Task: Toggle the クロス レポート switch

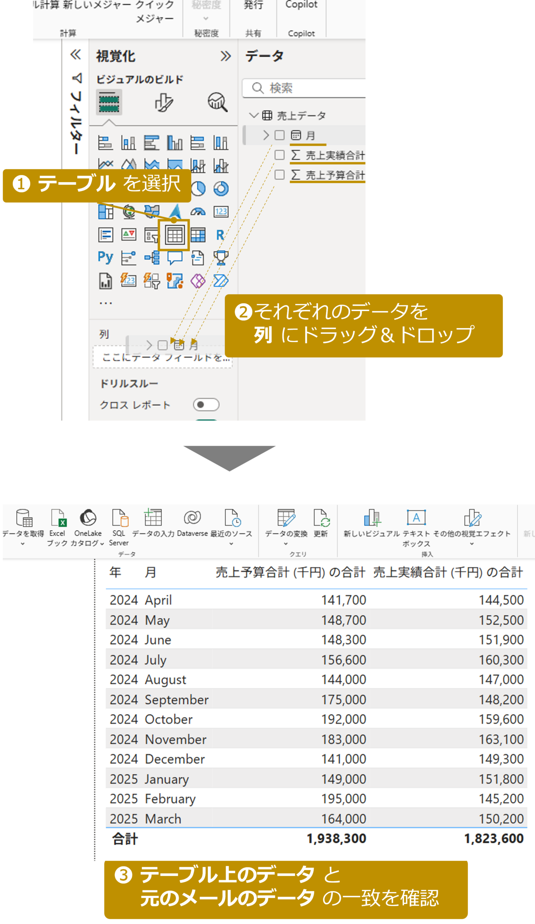Action: [206, 405]
